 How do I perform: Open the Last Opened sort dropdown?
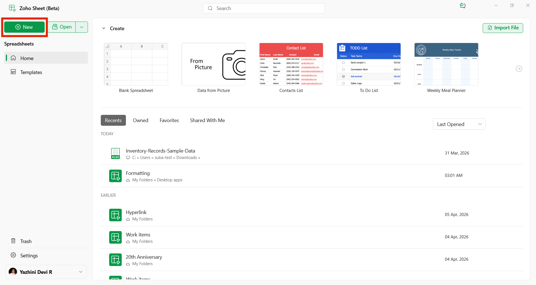(x=459, y=124)
